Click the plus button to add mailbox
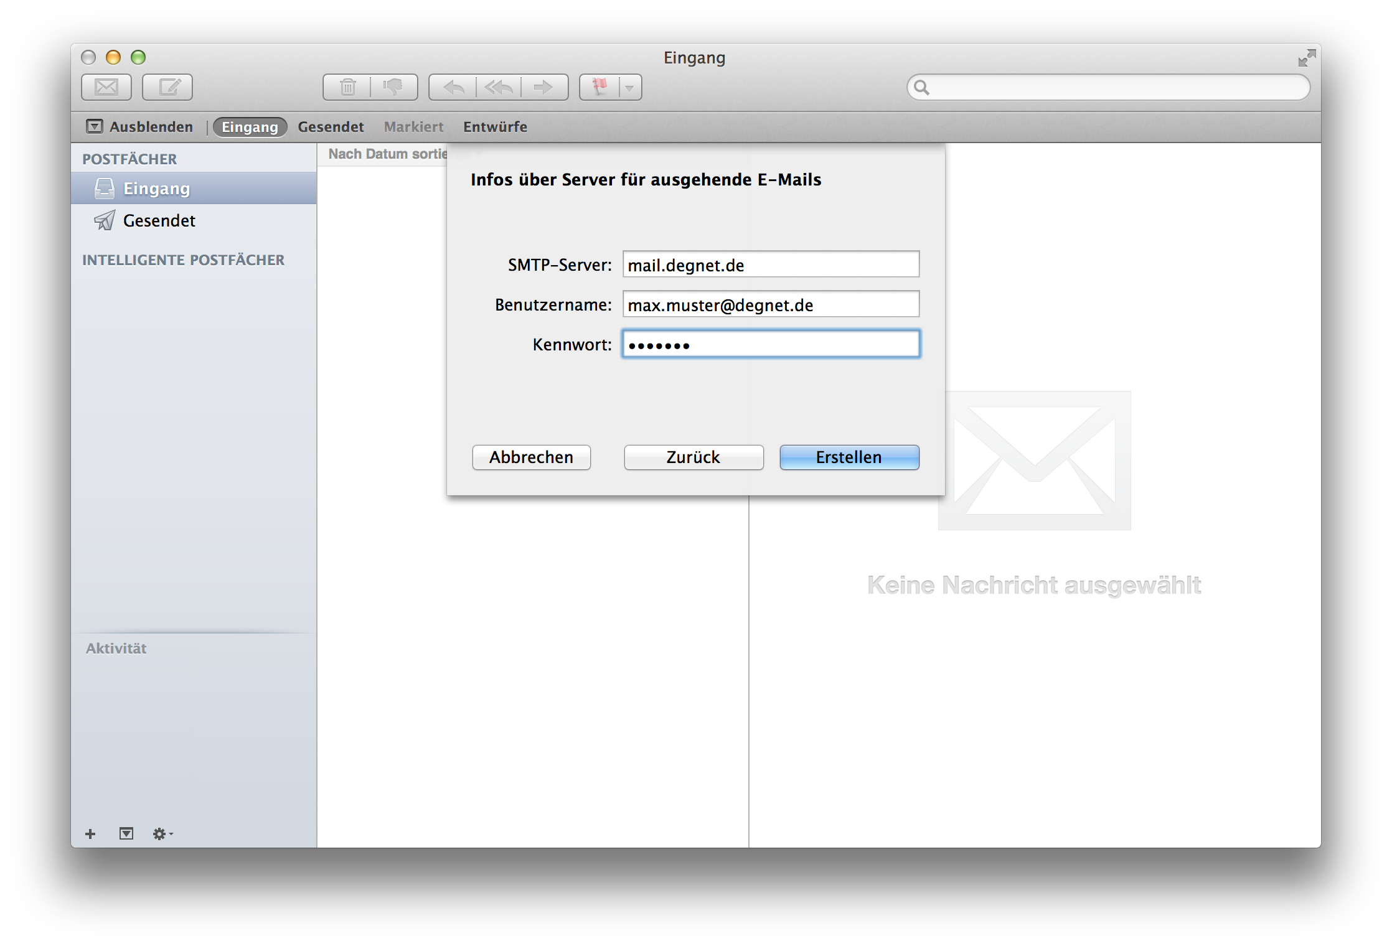 90,834
